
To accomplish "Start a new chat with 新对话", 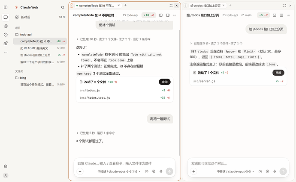I will click(x=40, y=17).
